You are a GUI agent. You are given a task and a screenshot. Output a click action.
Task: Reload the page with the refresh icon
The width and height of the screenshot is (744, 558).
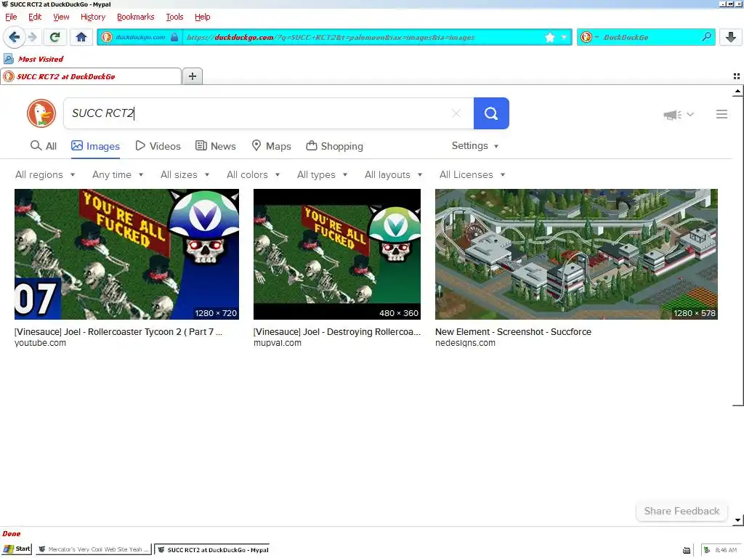pos(55,37)
